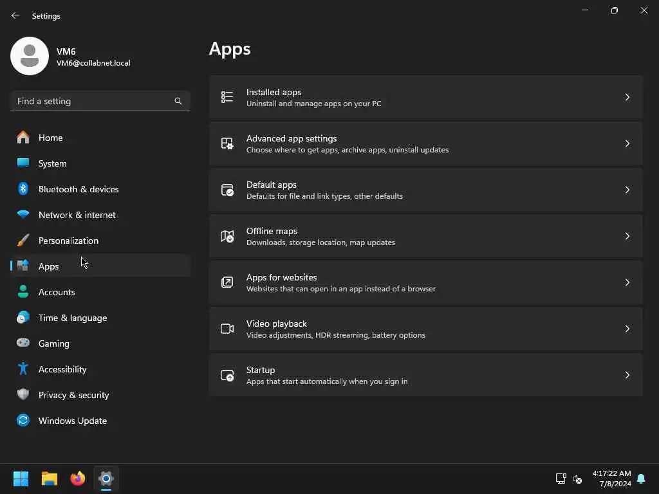Click the Advanced app settings icon

click(227, 143)
